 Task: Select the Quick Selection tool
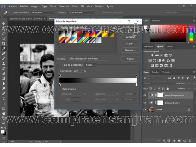click(x=3, y=39)
